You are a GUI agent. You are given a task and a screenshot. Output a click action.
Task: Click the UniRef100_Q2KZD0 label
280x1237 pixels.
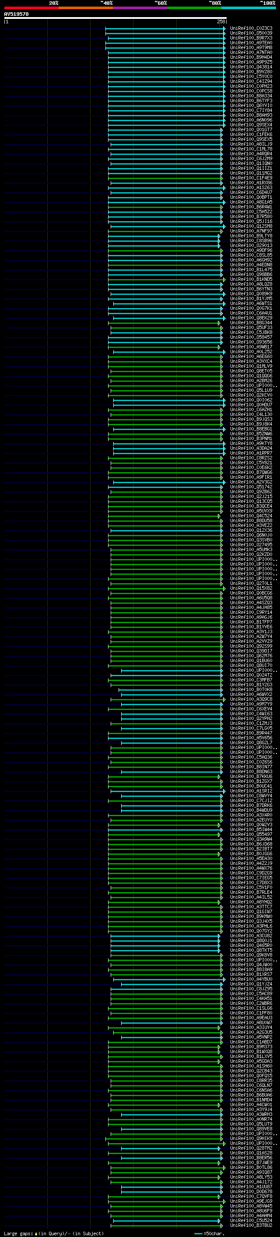tap(251, 555)
